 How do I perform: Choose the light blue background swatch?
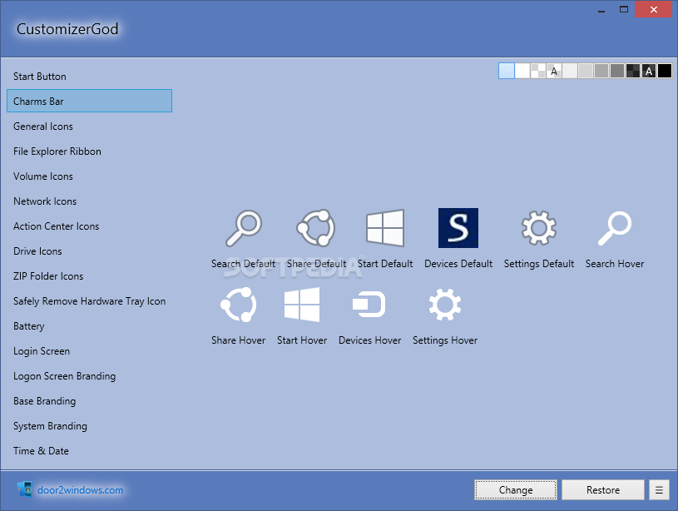(x=507, y=71)
